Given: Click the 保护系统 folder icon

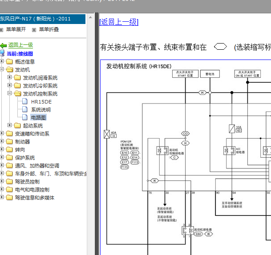Looking at the screenshot, I should [9, 157].
